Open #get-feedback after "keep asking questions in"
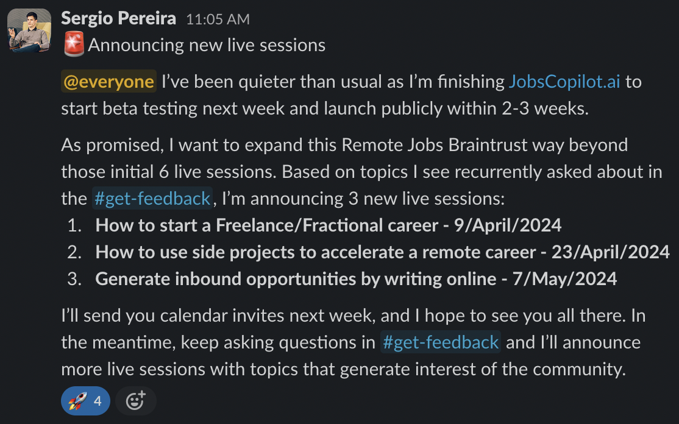The height and width of the screenshot is (424, 679). [441, 342]
